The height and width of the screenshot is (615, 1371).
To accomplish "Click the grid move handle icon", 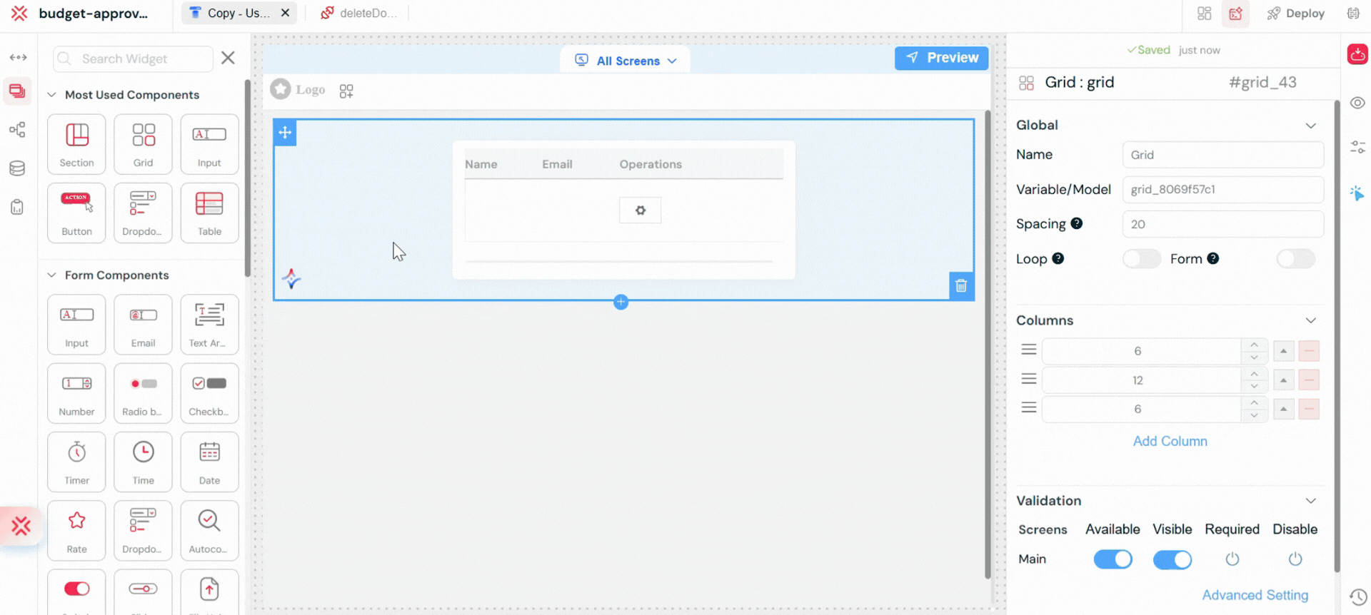I will (285, 133).
